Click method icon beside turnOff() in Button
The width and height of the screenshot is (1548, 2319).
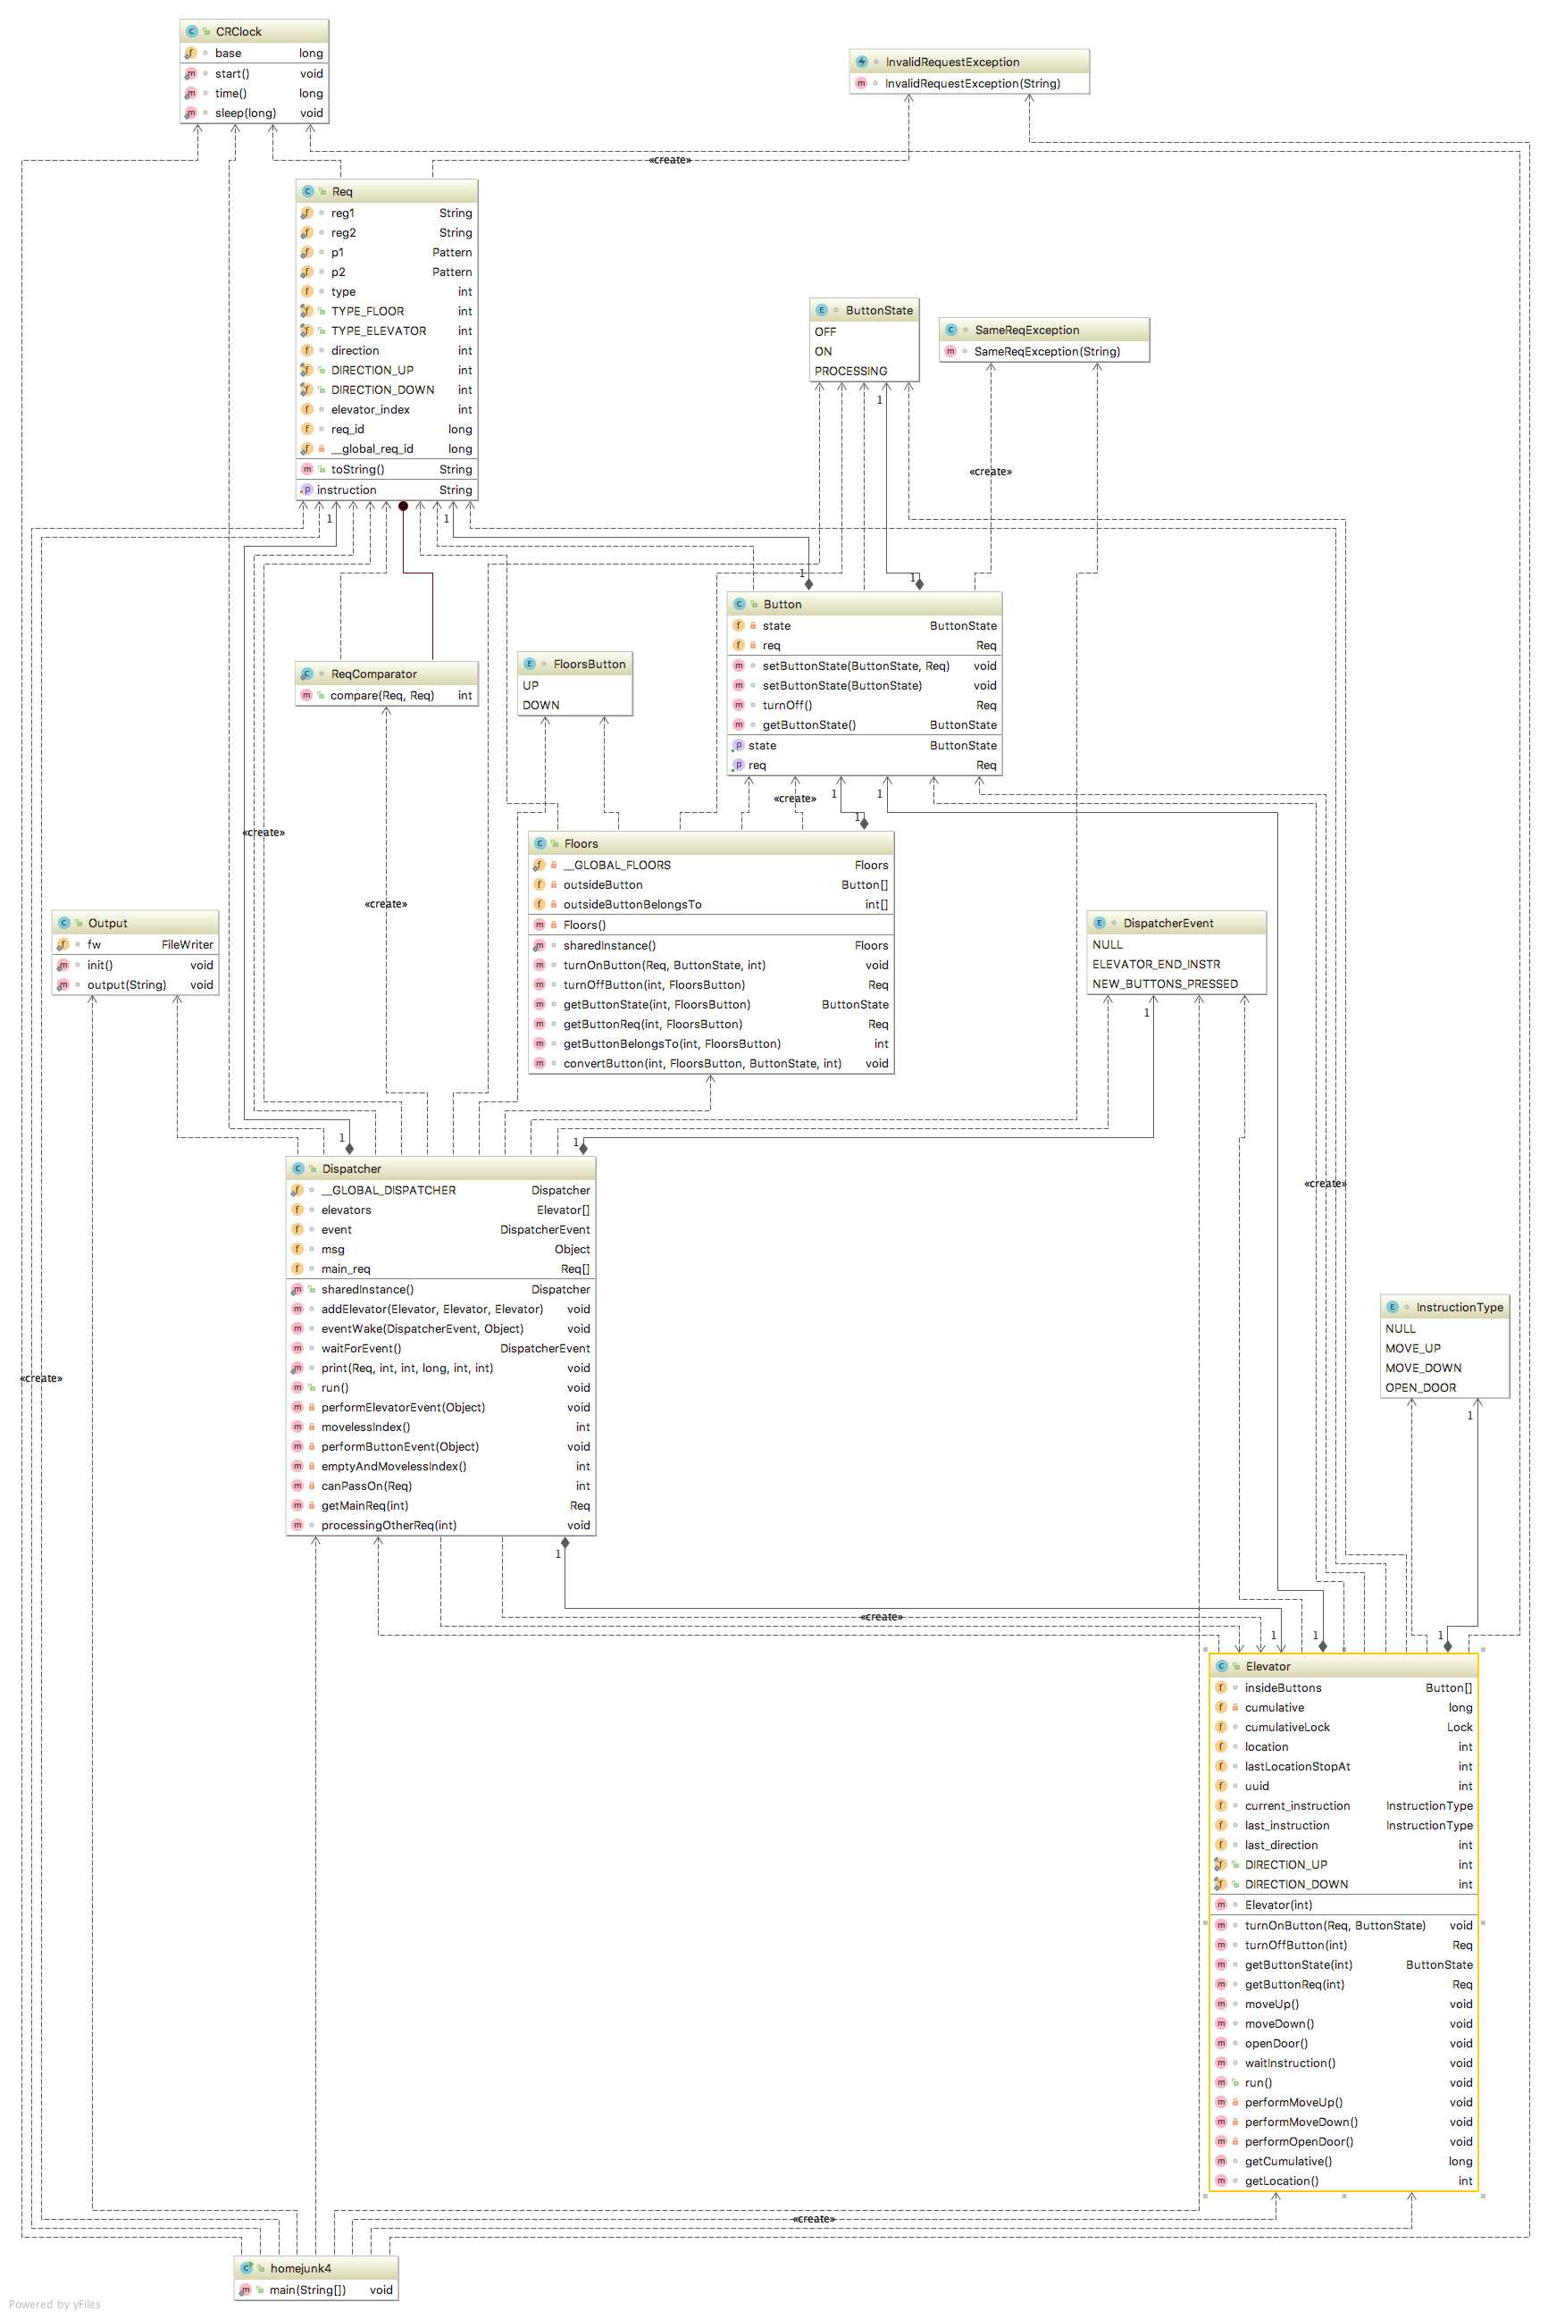[x=738, y=706]
